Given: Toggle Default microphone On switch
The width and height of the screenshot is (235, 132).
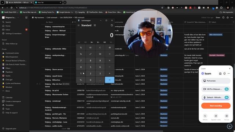Looking at the screenshot, I should pyautogui.click(x=227, y=98).
